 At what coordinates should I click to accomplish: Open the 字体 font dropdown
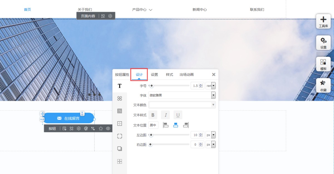[x=213, y=95]
